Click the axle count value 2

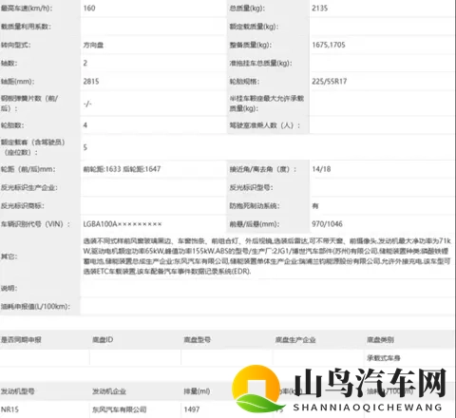[x=85, y=63]
